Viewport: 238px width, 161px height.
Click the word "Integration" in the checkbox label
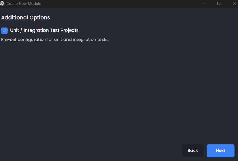pos(36,30)
